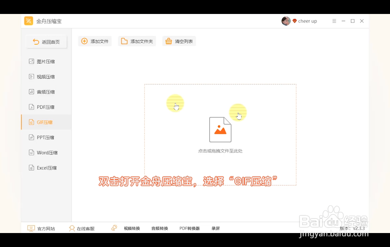Select Word压缩 in the sidebar

click(46, 152)
